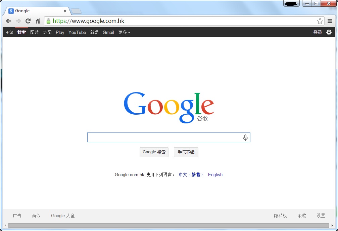The height and width of the screenshot is (231, 338).
Task: Open Play in the navigation bar
Action: pyautogui.click(x=60, y=32)
